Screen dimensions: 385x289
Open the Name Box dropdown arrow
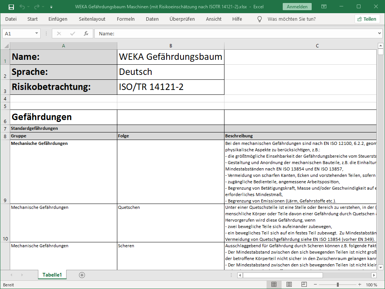pyautogui.click(x=36, y=33)
